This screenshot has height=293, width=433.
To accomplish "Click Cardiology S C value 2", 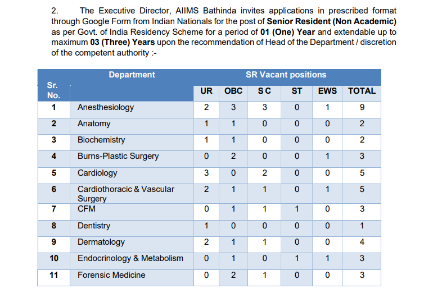I will (264, 173).
